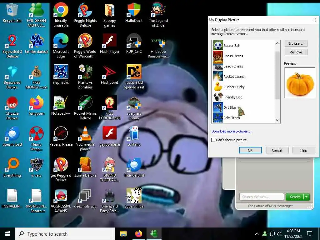Open the notification center icon
This screenshot has height=240, width=320.
coord(310,234)
